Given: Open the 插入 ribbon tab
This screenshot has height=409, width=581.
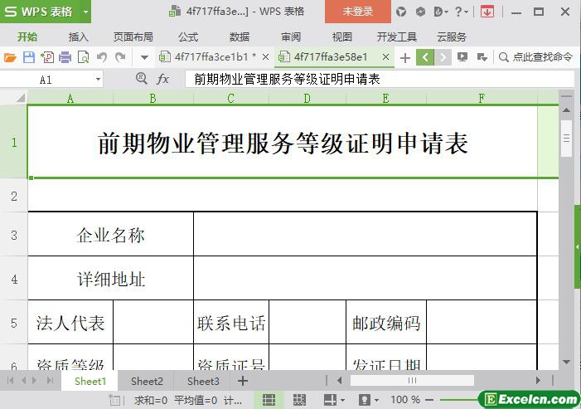Looking at the screenshot, I should pos(79,37).
